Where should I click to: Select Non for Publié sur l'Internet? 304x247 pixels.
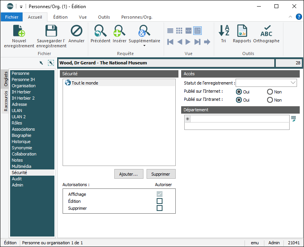[x=270, y=92]
